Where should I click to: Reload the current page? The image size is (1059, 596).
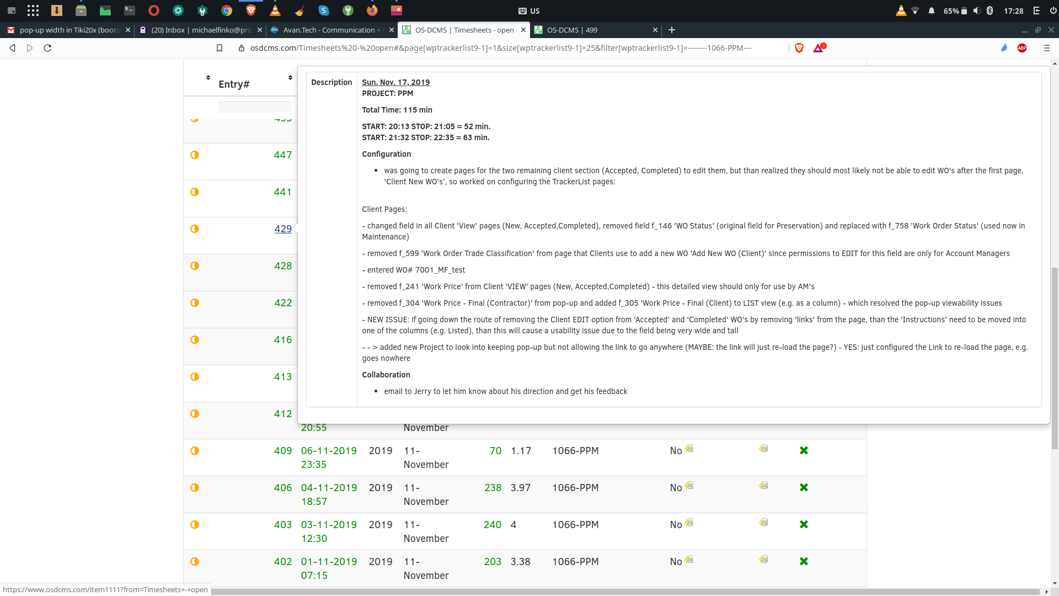coord(47,48)
